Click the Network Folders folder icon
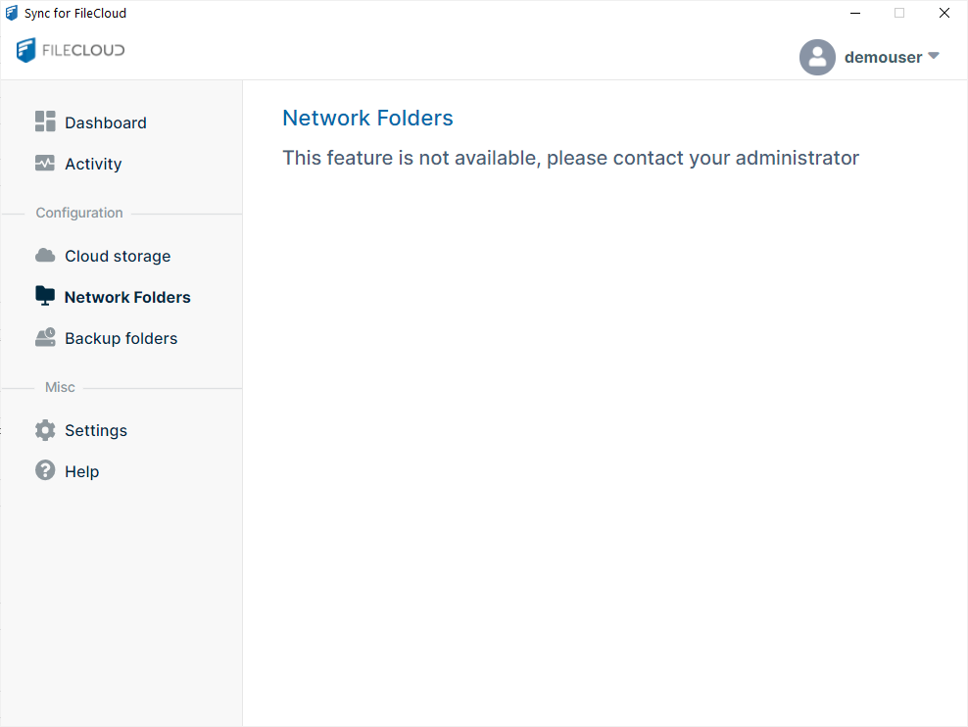Image resolution: width=968 pixels, height=727 pixels. pos(45,296)
